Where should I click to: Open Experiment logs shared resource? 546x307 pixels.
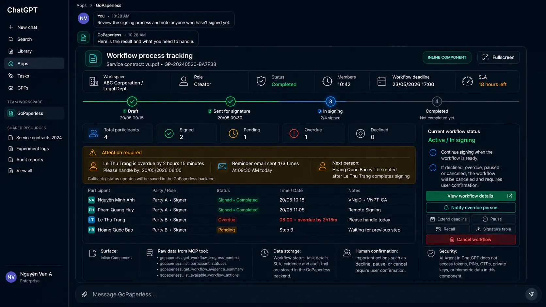point(29,148)
